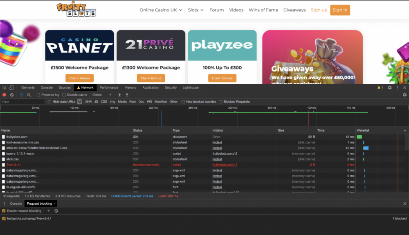Enable the Disable cache checkbox
This screenshot has width=409, height=235.
(x=64, y=95)
